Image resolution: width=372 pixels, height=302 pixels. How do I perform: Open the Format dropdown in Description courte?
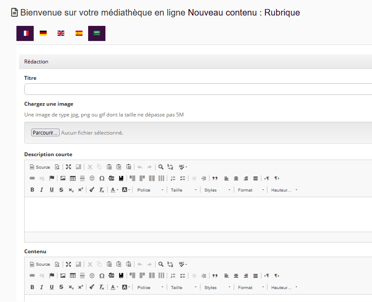pyautogui.click(x=250, y=190)
